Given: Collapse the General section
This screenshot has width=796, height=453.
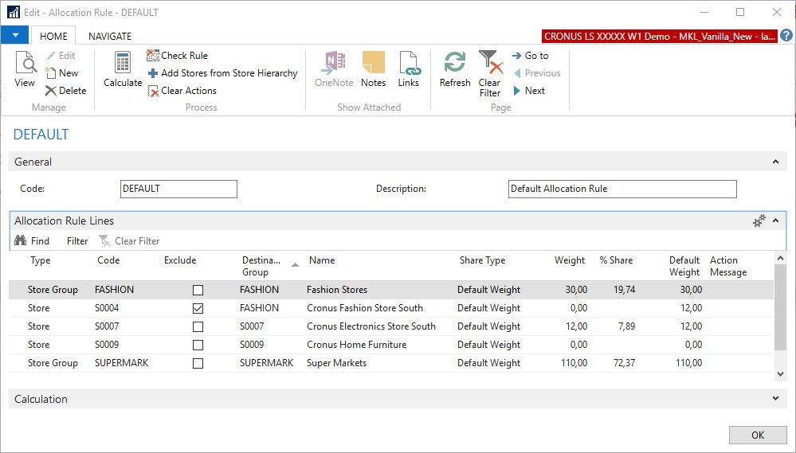Looking at the screenshot, I should (x=775, y=162).
